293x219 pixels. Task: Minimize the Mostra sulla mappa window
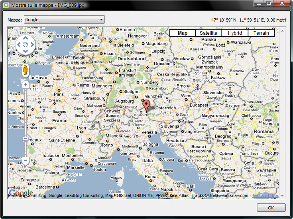pyautogui.click(x=259, y=3)
